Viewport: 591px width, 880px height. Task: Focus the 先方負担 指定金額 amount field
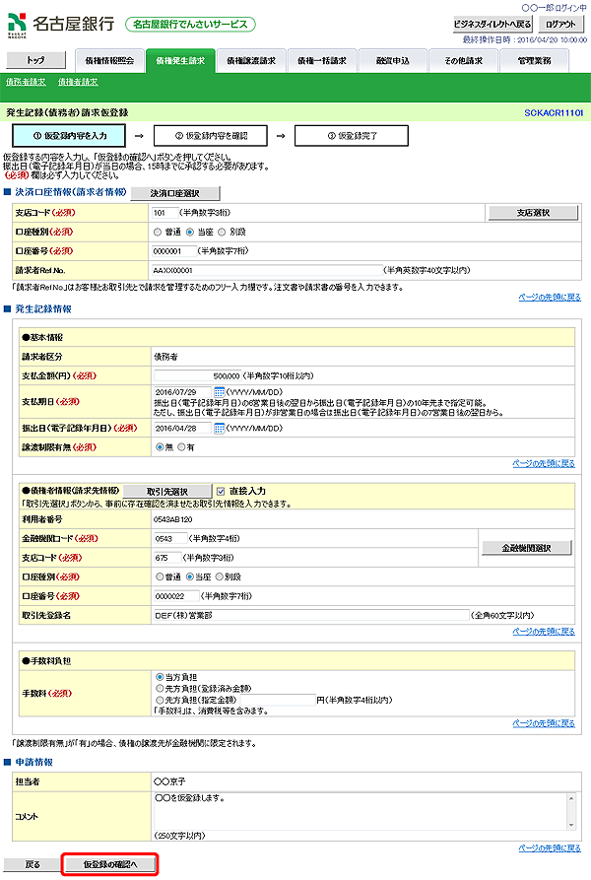pyautogui.click(x=278, y=700)
